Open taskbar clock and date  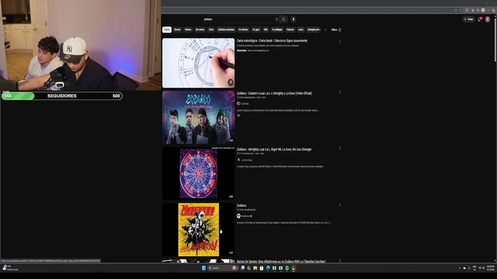[491, 268]
